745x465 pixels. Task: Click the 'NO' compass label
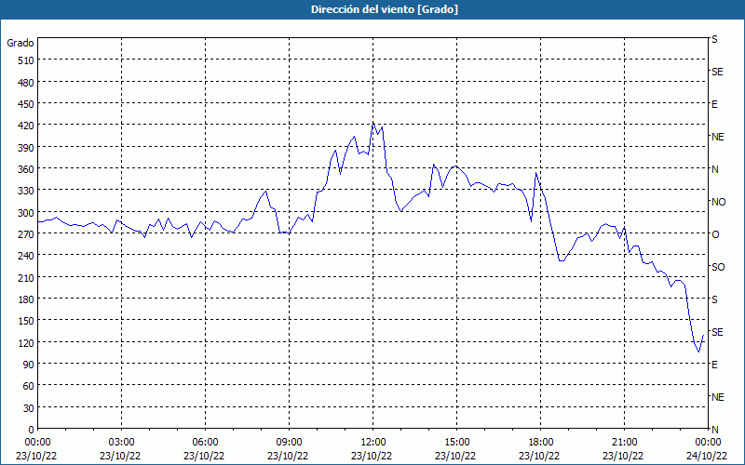(x=718, y=202)
